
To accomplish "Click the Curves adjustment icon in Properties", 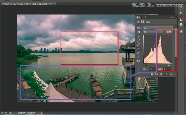I will (139, 22).
